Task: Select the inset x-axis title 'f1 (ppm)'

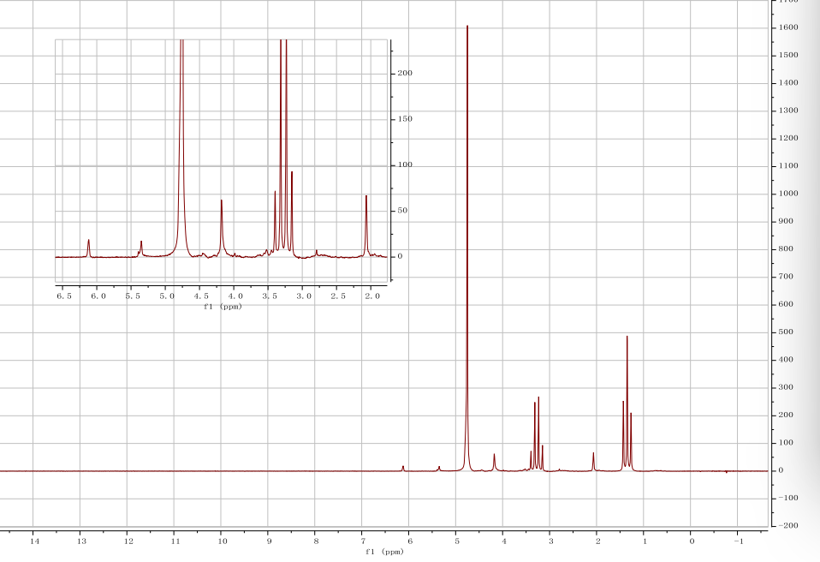Action: (x=223, y=306)
